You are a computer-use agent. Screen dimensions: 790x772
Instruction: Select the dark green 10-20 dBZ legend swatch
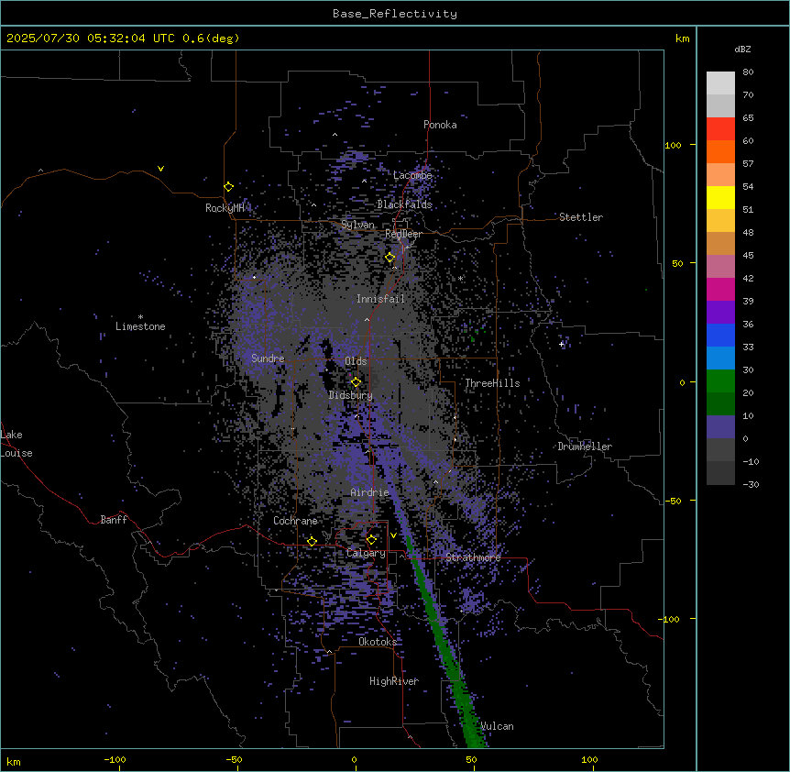coord(720,403)
